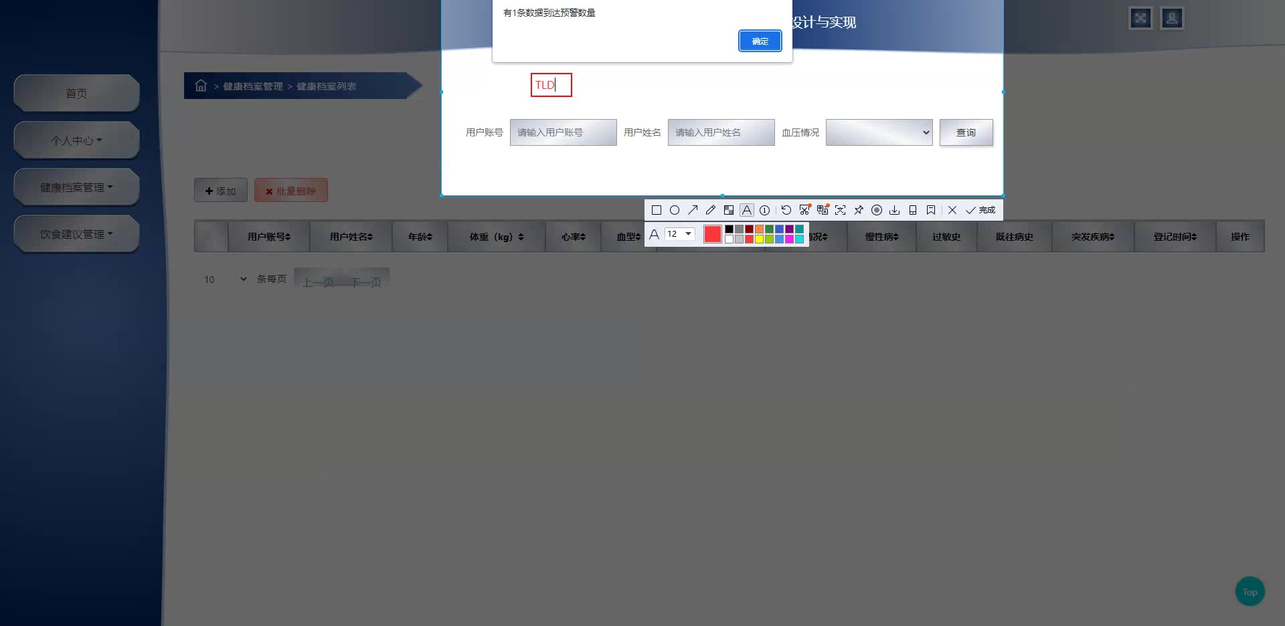Sort the table by 突发疾病
The image size is (1285, 626).
click(1093, 237)
